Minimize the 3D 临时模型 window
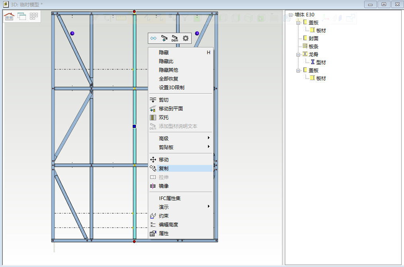The width and height of the screenshot is (404, 267). coord(370,4)
